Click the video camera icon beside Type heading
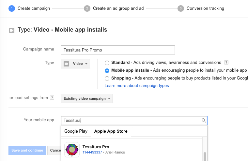The image size is (248, 161). pyautogui.click(x=12, y=30)
